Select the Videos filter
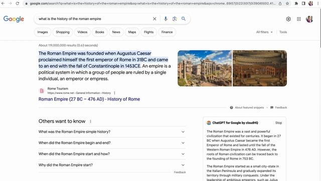This screenshot has width=321, height=181. 82,32
